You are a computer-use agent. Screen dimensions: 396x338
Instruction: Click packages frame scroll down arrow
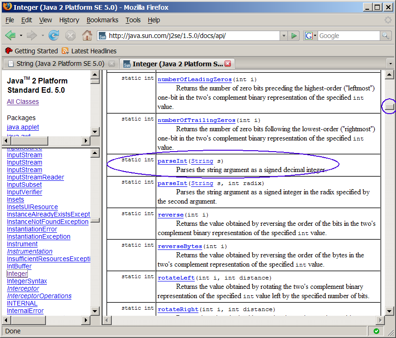coord(95,132)
